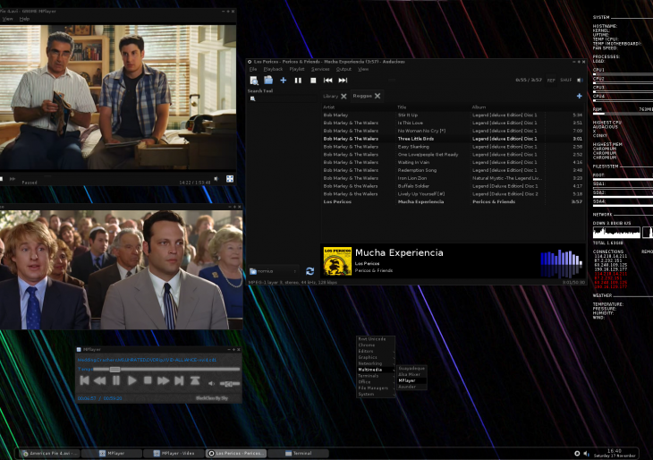Click the Open Files folder icon in Audacious

(268, 81)
